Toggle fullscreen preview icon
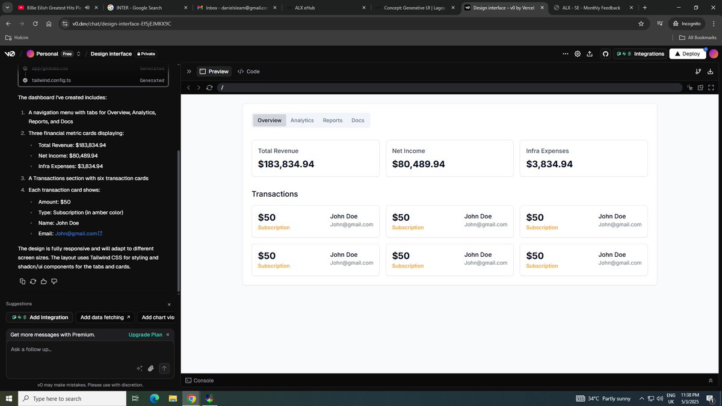Viewport: 722px width, 406px height. 711,87
